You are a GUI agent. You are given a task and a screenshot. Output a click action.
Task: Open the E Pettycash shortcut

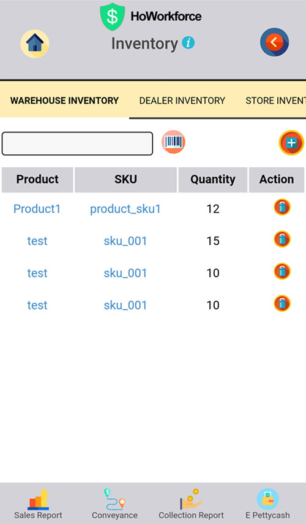pyautogui.click(x=267, y=504)
